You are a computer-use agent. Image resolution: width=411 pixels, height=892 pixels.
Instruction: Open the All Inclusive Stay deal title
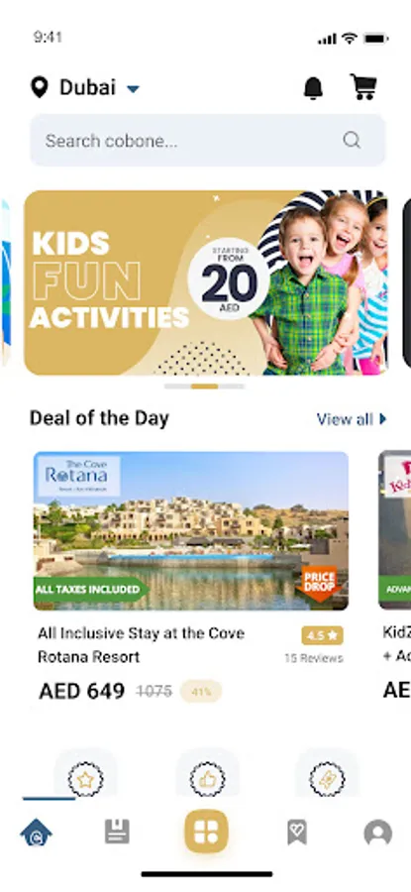click(x=142, y=645)
